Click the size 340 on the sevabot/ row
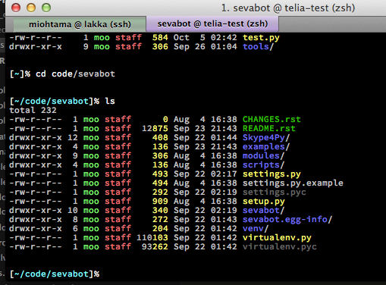Screen dimensions: 386x285 coord(160,210)
